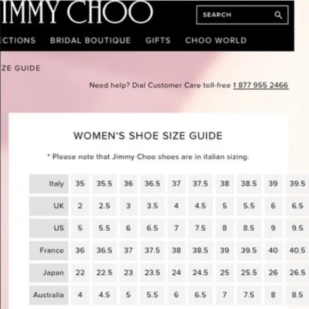Click the US row header cell
This screenshot has height=309, width=309.
(x=48, y=228)
